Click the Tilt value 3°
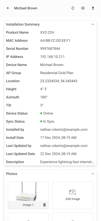This screenshot has width=101, height=221. tap(42, 105)
